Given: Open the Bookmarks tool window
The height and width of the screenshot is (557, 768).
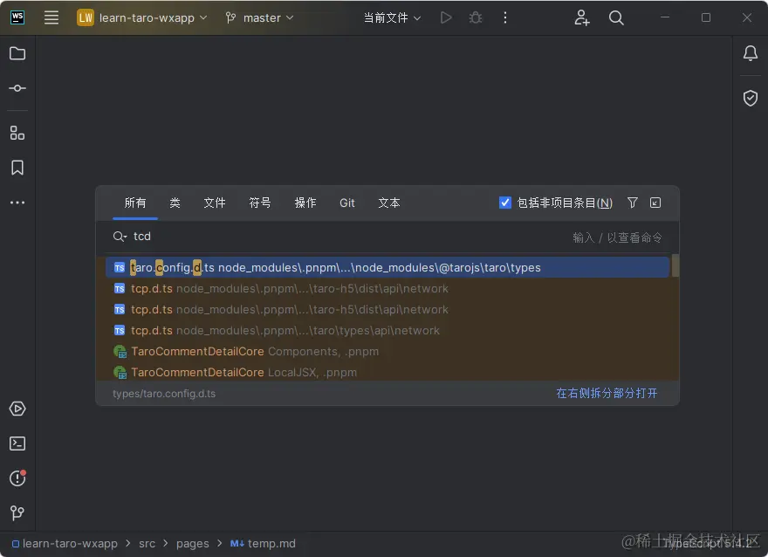Looking at the screenshot, I should tap(17, 168).
